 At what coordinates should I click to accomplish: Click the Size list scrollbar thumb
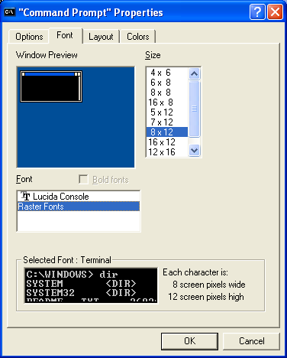(194, 109)
